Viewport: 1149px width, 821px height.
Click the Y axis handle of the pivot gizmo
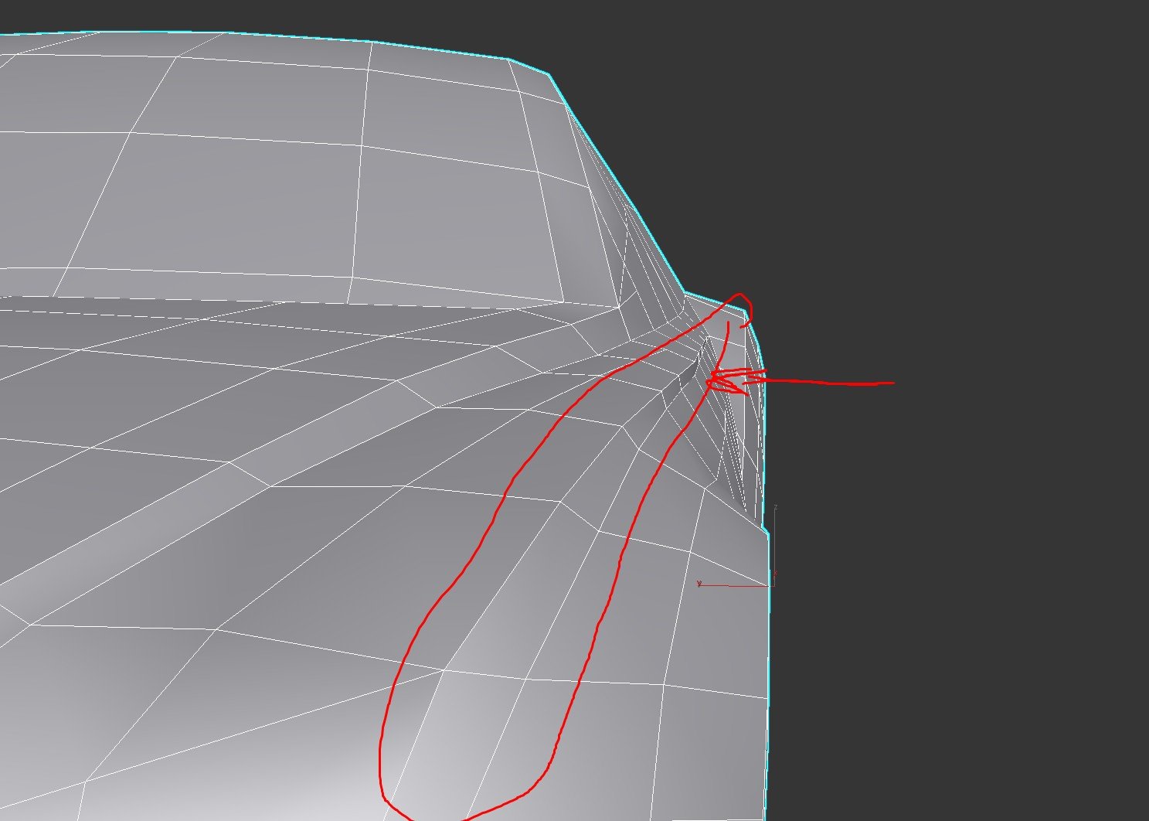point(699,584)
